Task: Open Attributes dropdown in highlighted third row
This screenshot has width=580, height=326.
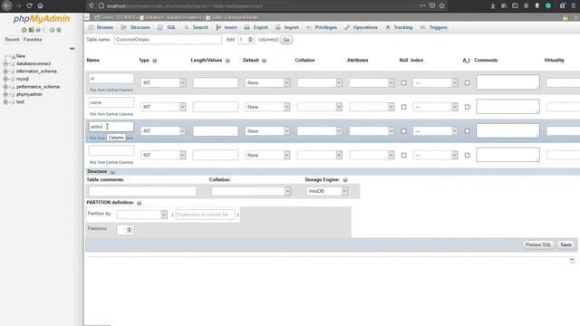Action: pyautogui.click(x=372, y=130)
